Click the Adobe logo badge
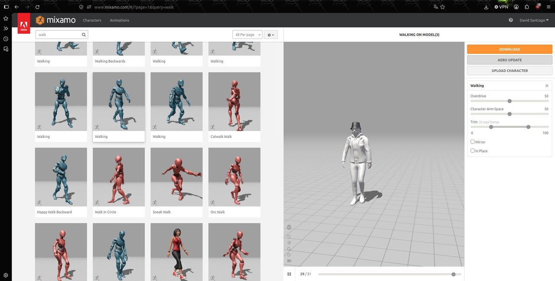 [x=23, y=23]
